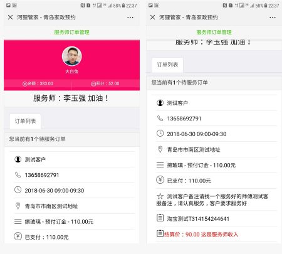Open the three-dot menu on left screen
The image size is (282, 254).
(130, 18)
